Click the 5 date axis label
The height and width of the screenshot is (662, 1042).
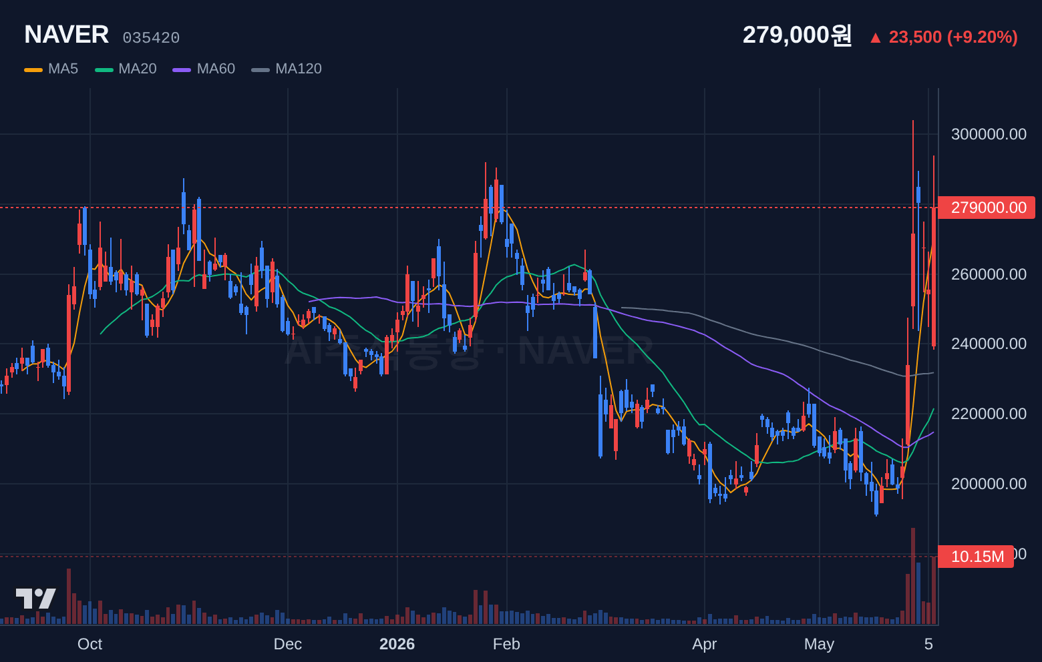tap(928, 644)
